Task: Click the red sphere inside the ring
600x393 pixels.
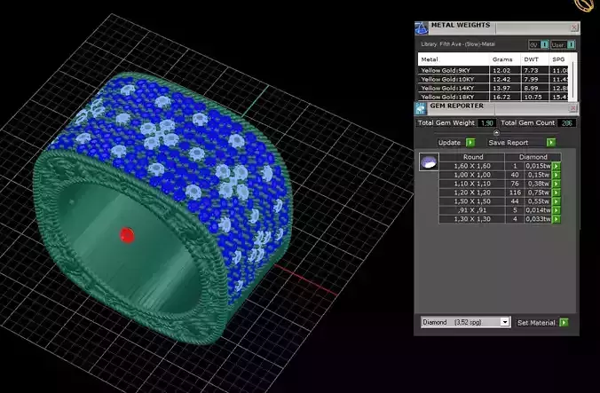Action: pyautogui.click(x=127, y=235)
